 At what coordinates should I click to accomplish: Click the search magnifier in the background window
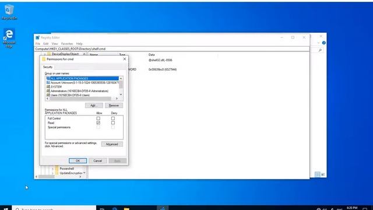[320, 50]
